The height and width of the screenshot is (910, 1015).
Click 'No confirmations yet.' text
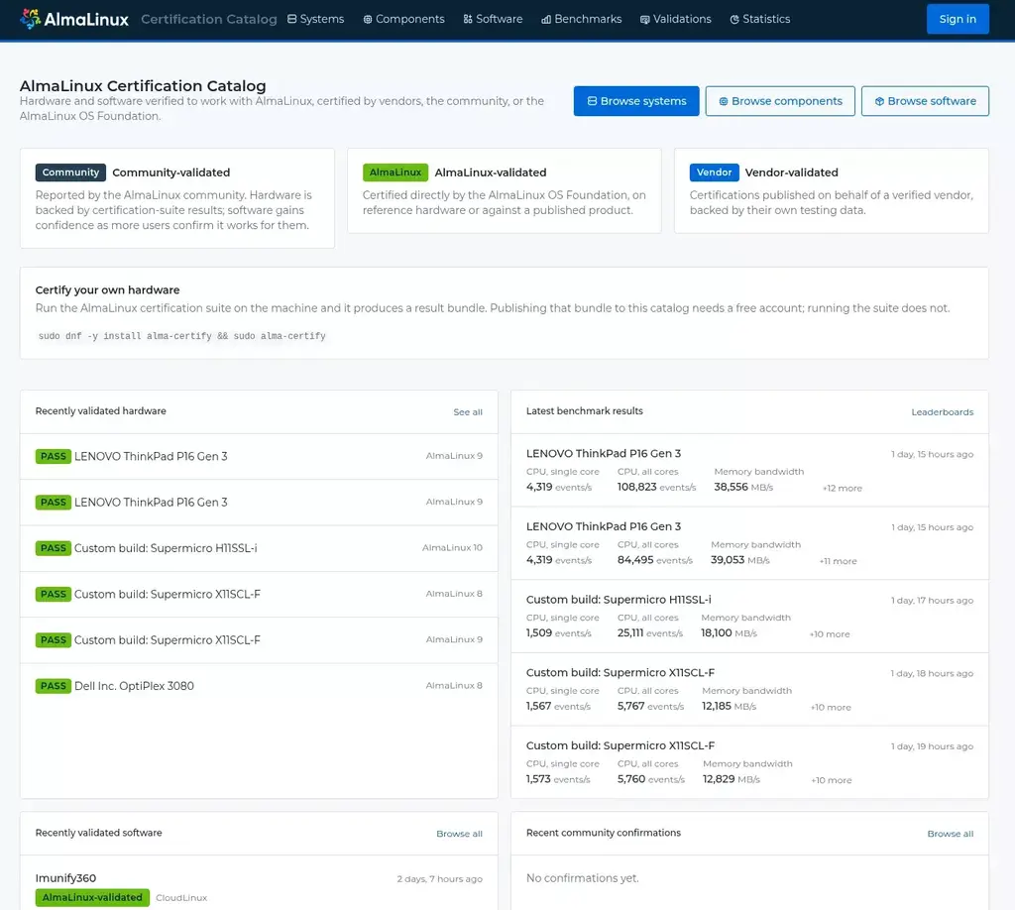[583, 878]
